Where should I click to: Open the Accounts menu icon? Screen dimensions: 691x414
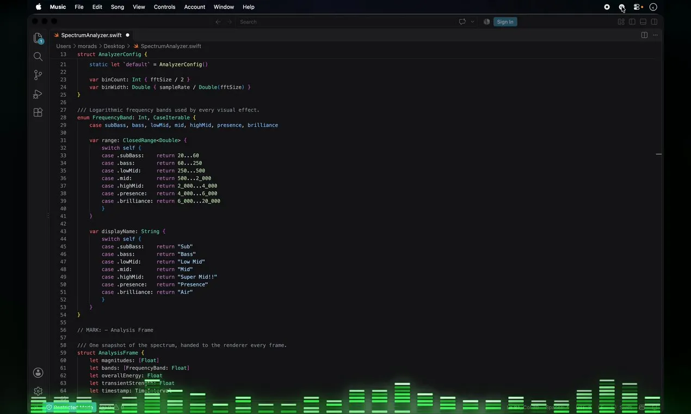(38, 373)
